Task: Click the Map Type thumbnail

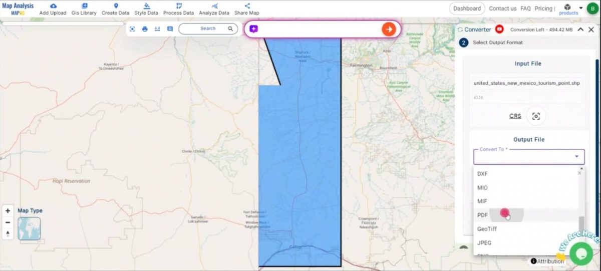Action: (x=29, y=228)
